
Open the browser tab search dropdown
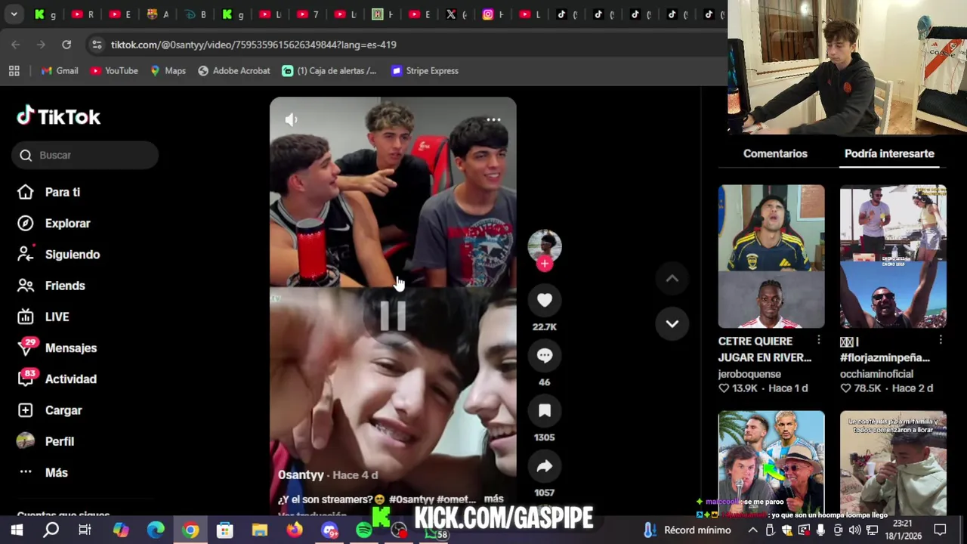coord(14,14)
